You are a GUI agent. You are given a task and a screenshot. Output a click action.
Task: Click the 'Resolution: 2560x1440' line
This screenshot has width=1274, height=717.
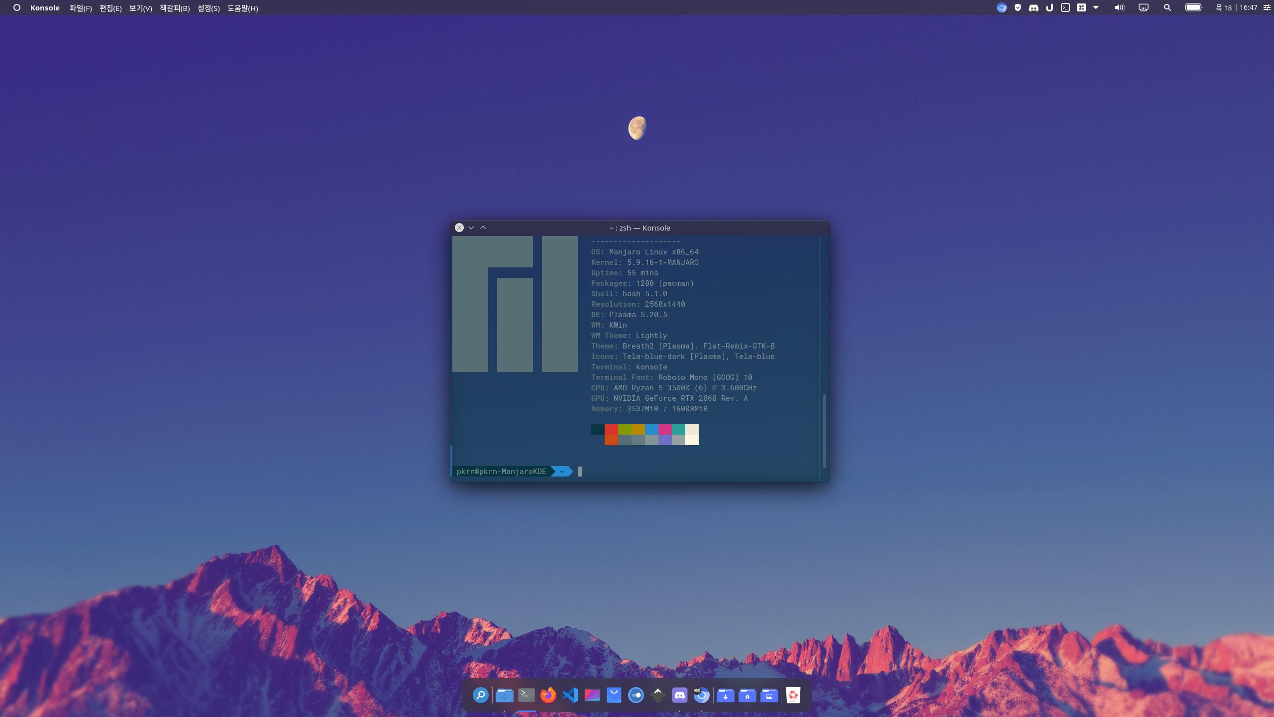(x=638, y=304)
